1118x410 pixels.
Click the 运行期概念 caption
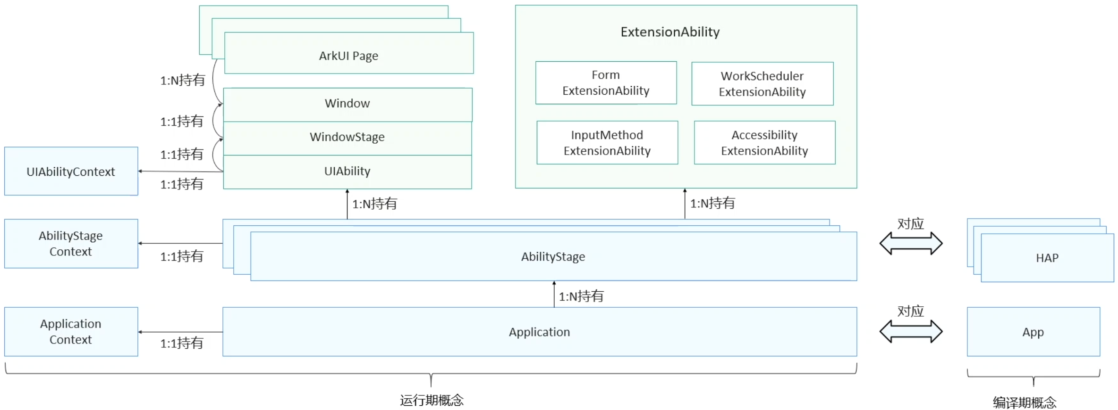432,400
